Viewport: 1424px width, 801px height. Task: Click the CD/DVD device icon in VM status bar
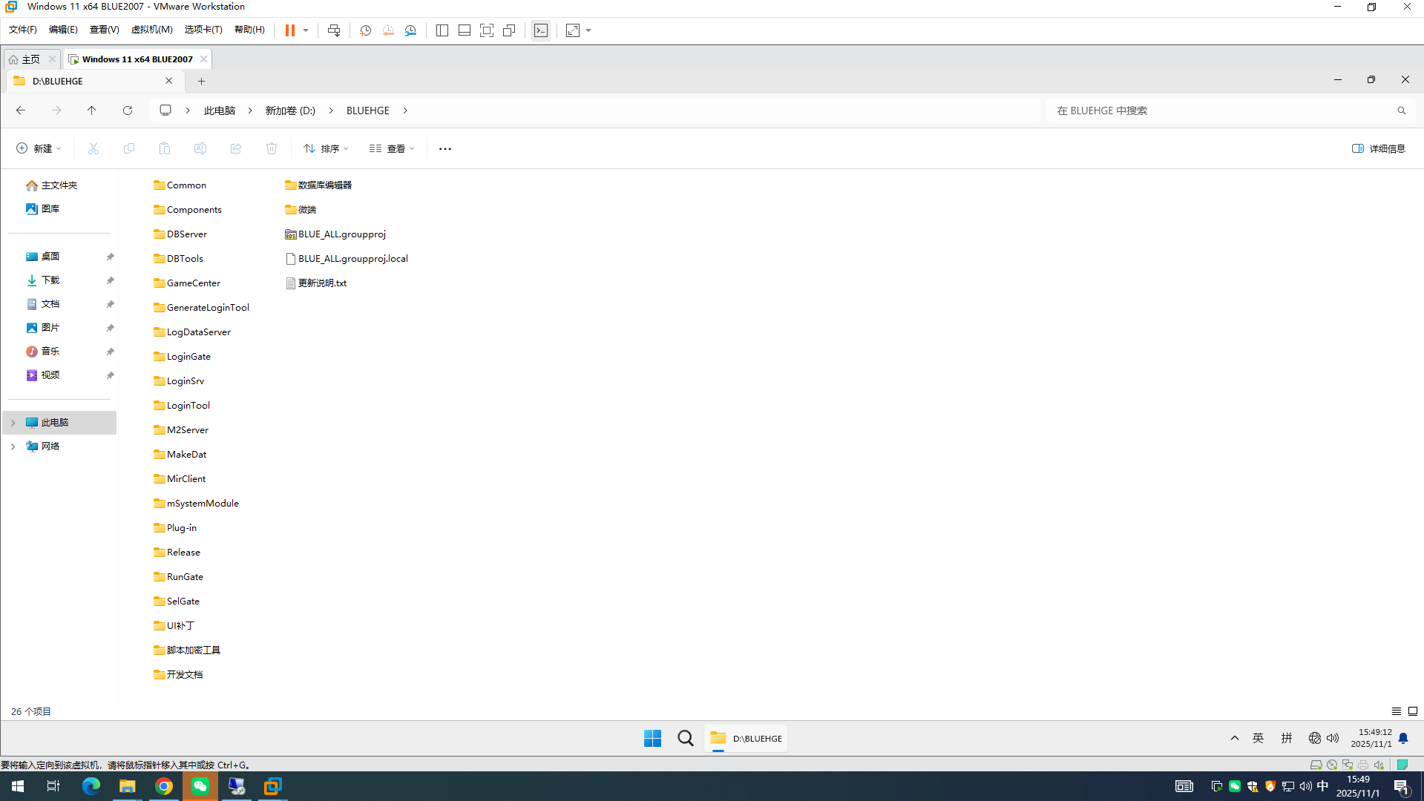(1331, 765)
